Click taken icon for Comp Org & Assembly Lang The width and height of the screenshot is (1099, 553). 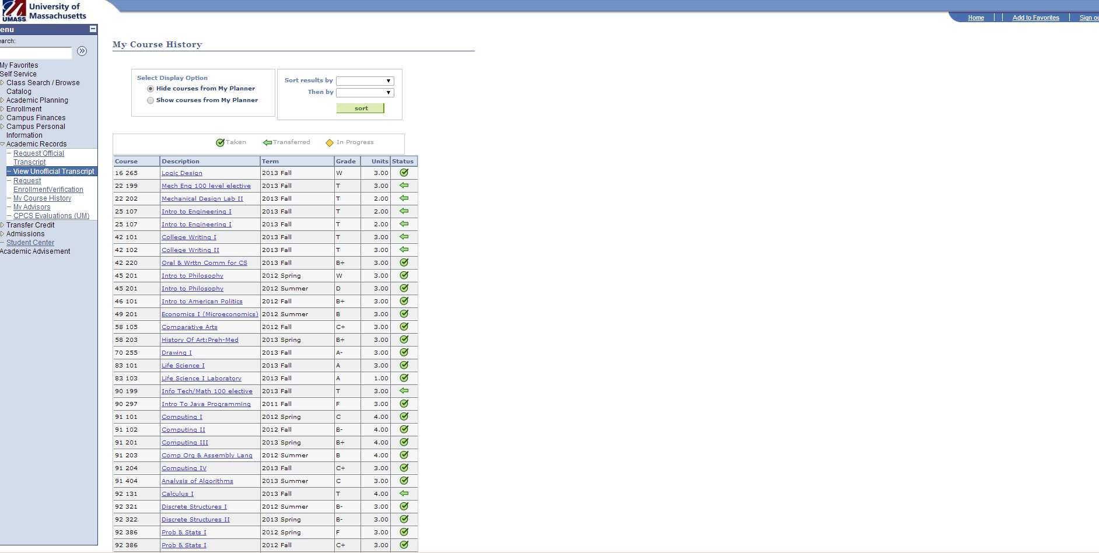pos(404,455)
